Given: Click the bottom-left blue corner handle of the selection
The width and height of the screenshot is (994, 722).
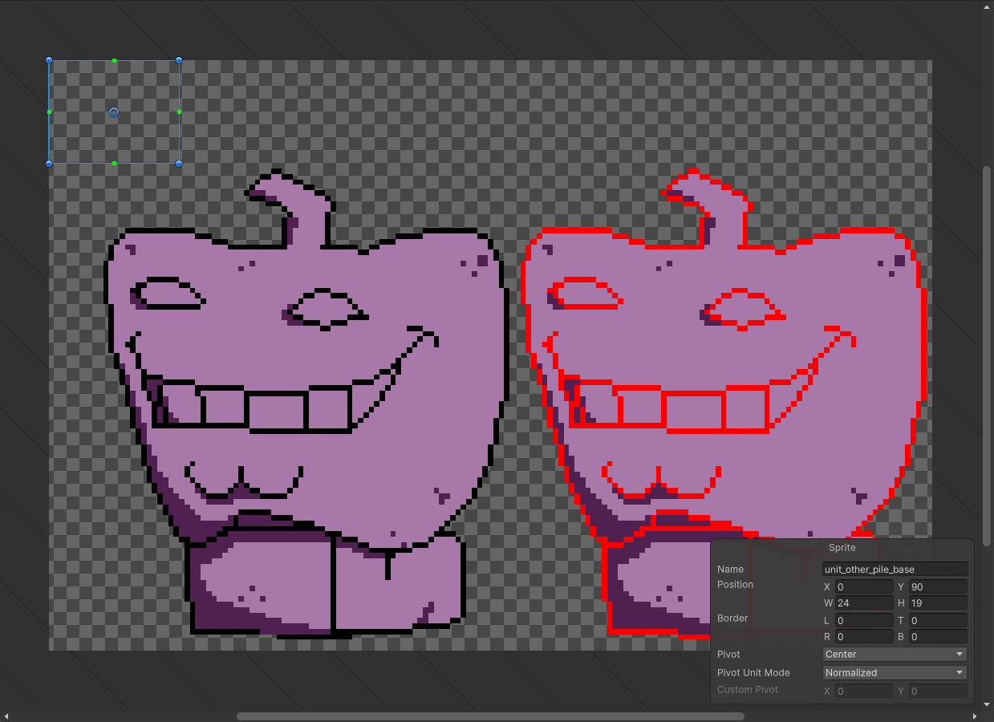Looking at the screenshot, I should click(x=49, y=164).
